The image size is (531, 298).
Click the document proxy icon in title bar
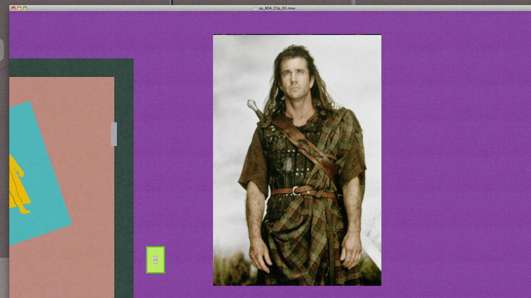coord(256,8)
